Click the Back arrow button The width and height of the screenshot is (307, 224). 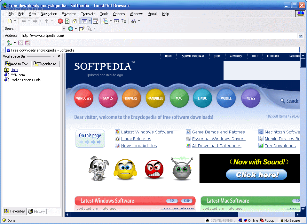click(x=24, y=21)
